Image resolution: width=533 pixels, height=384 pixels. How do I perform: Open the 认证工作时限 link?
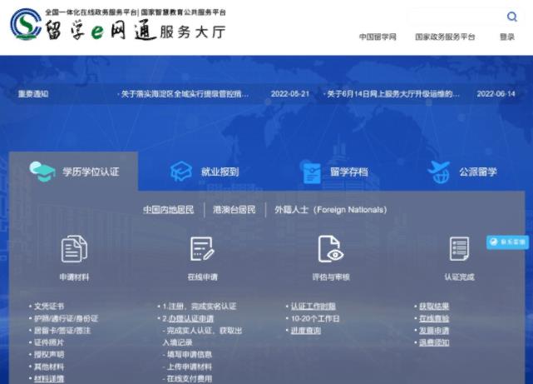coord(313,307)
